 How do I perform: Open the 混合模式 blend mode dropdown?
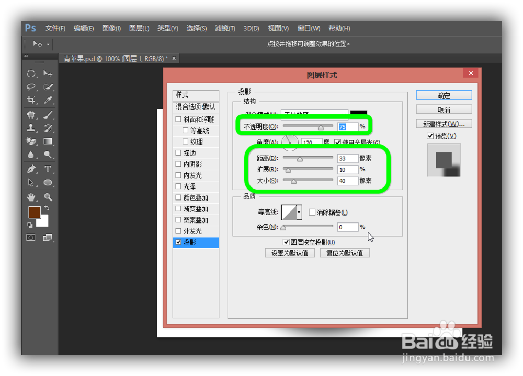coord(314,113)
